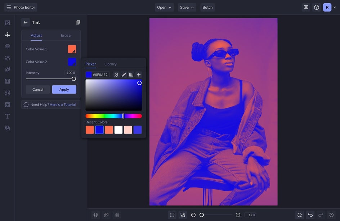Toggle fit-to-screen view icon
340x221 pixels.
click(x=172, y=215)
